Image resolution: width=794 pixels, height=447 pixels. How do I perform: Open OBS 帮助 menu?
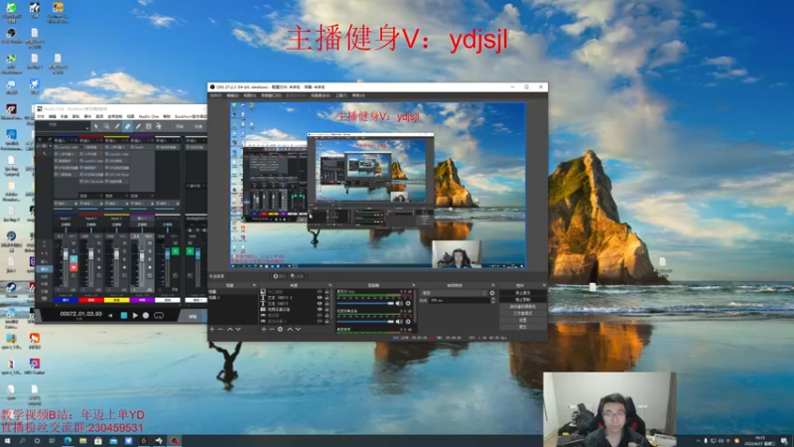358,95
